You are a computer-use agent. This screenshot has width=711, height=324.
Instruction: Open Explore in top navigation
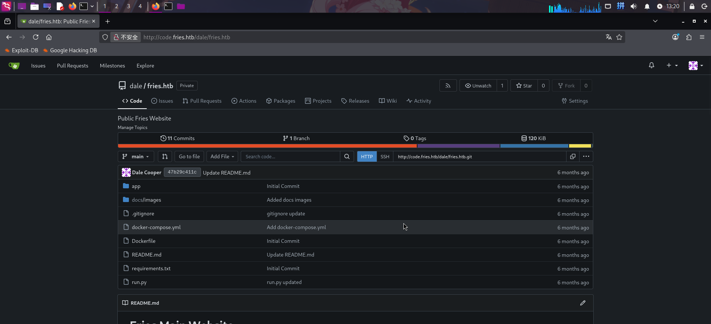click(145, 66)
